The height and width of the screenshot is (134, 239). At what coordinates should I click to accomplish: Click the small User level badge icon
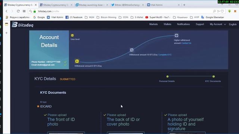click(72, 35)
